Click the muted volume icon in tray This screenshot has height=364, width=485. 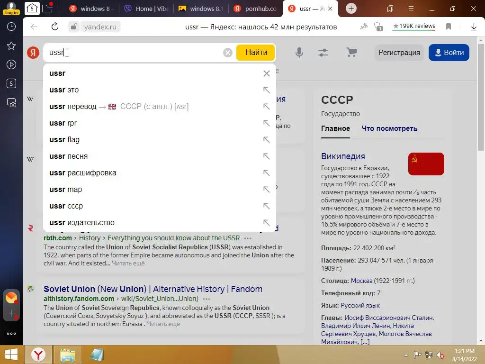click(440, 355)
